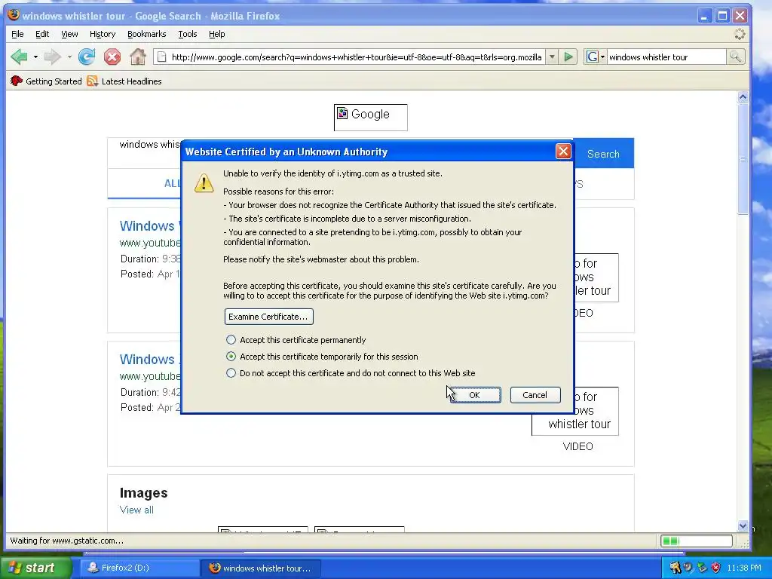
Task: Close the certificate dialog with X
Action: pos(563,151)
